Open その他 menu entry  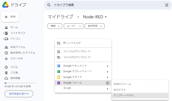tap(83, 88)
